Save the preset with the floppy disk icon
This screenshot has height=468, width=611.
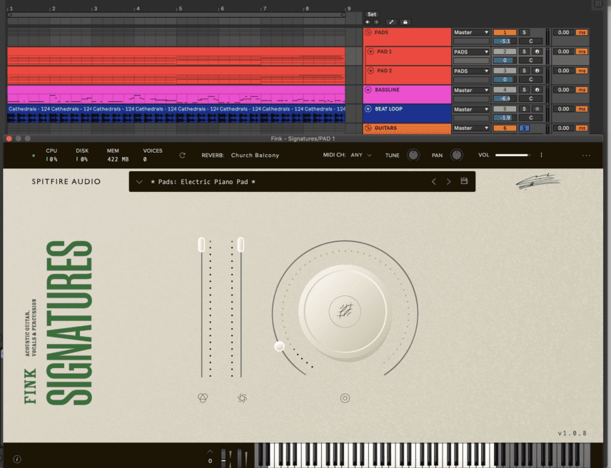click(464, 180)
